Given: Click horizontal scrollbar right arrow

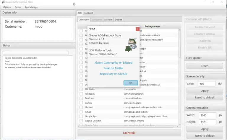Looking at the screenshot, I should pyautogui.click(x=177, y=127).
